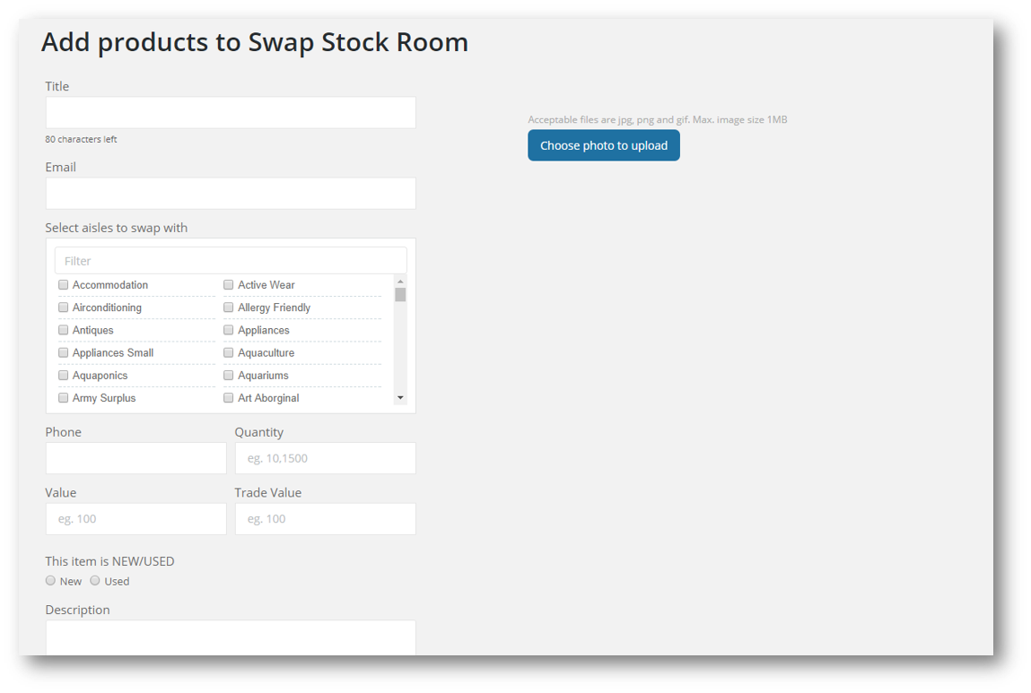Click Choose photo to upload
The image size is (1031, 693).
pos(603,144)
